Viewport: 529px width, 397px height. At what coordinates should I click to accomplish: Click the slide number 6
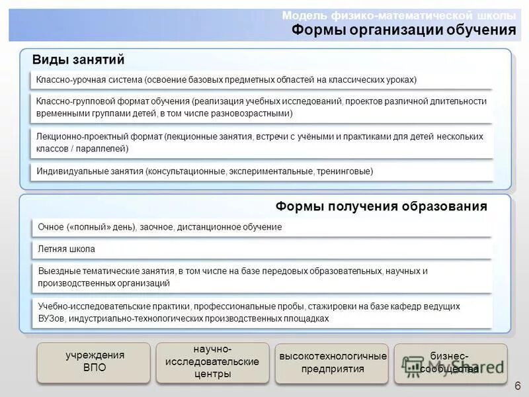[518, 386]
